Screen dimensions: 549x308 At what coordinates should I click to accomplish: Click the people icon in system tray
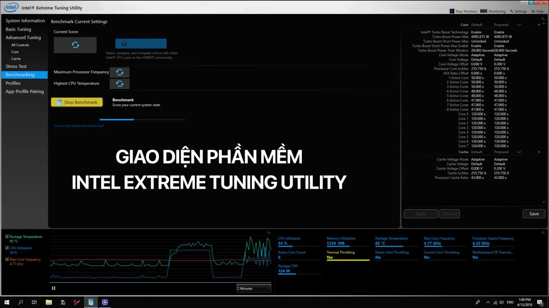(x=478, y=302)
